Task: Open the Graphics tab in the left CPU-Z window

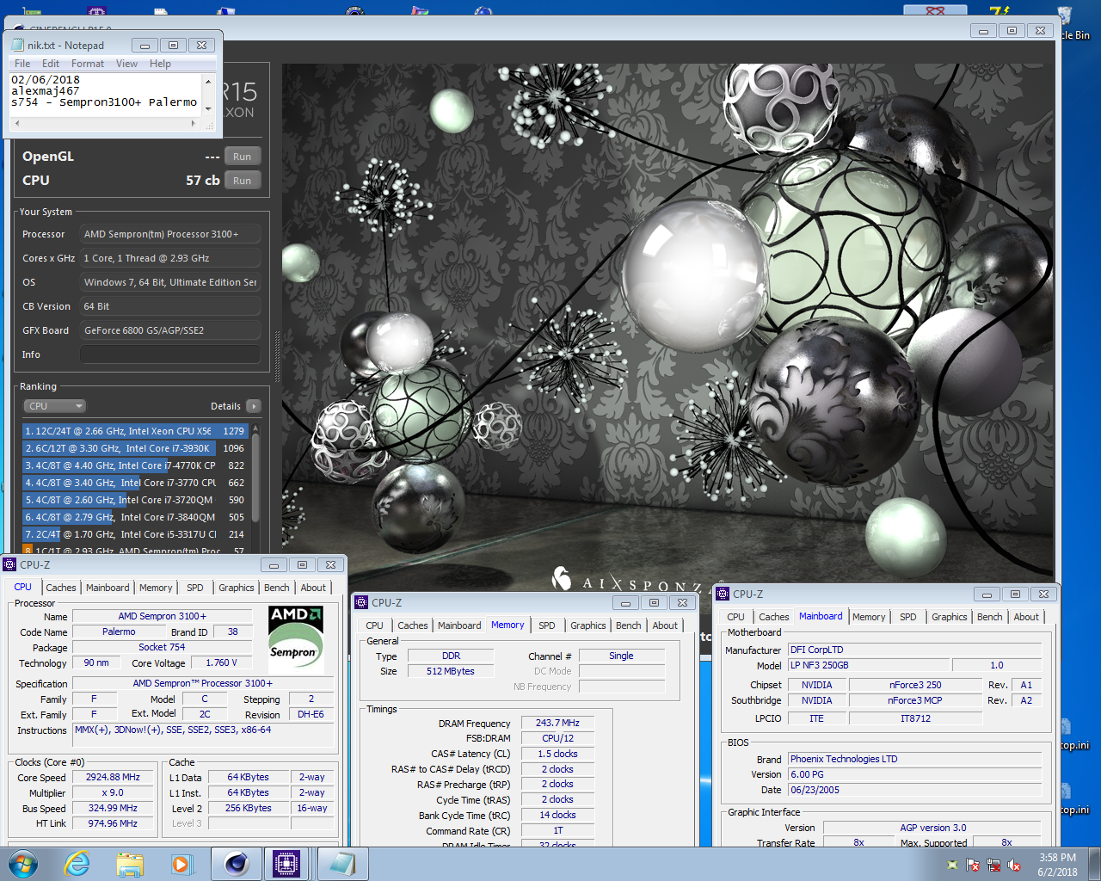Action: point(236,588)
